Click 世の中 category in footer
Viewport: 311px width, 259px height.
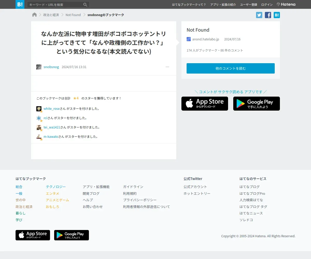coord(20,200)
